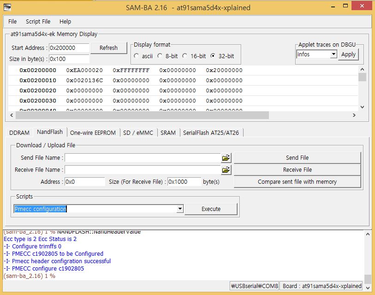Viewport: 375px width, 295px height.
Task: Click Compare sent file with memory
Action: [x=297, y=182]
